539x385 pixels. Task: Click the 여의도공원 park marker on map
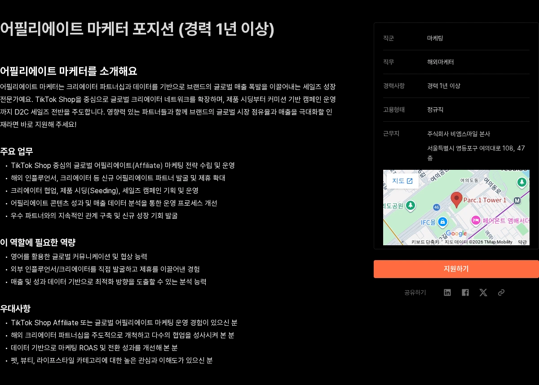pyautogui.click(x=411, y=205)
